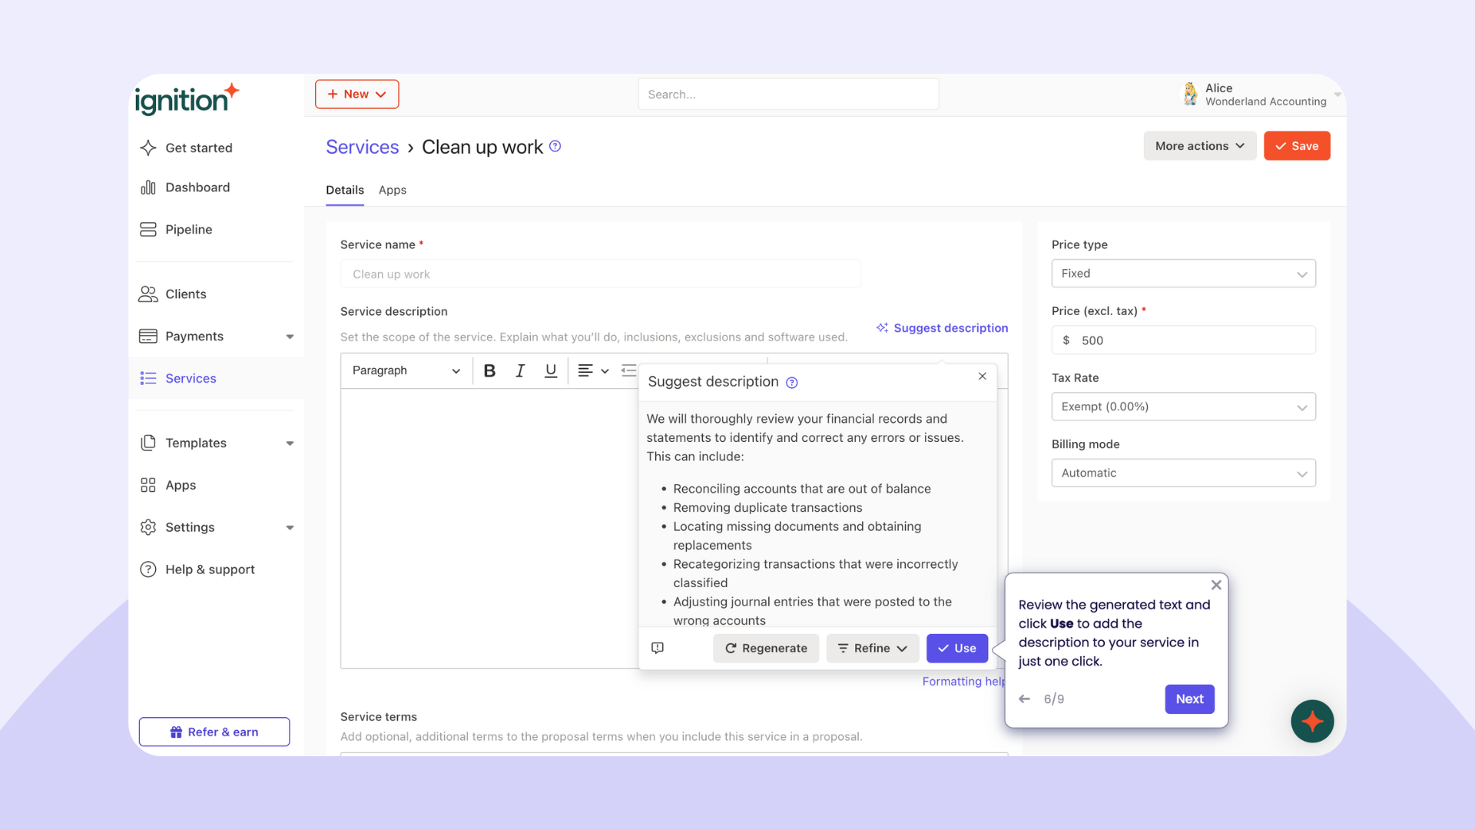Viewport: 1475px width, 830px height.
Task: Expand the Billing mode dropdown
Action: [x=1183, y=473]
